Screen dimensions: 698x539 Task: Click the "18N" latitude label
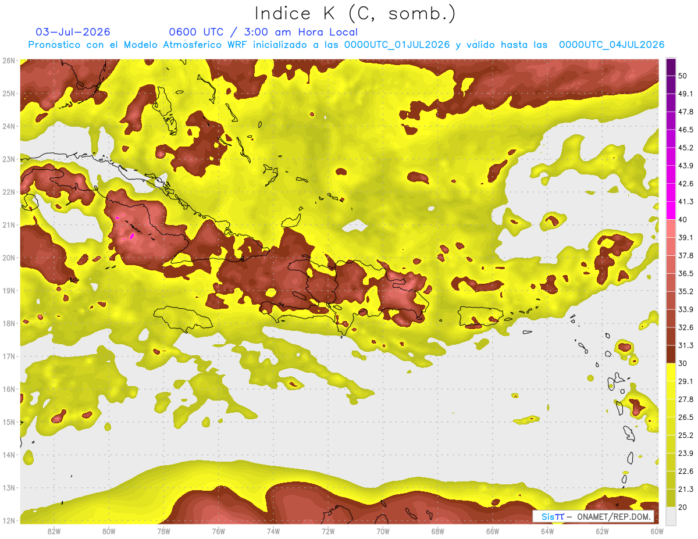pos(8,323)
